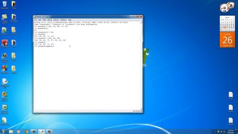238x134 pixels.
Task: Click the Python Shell title bar icon
Action: (35, 17)
